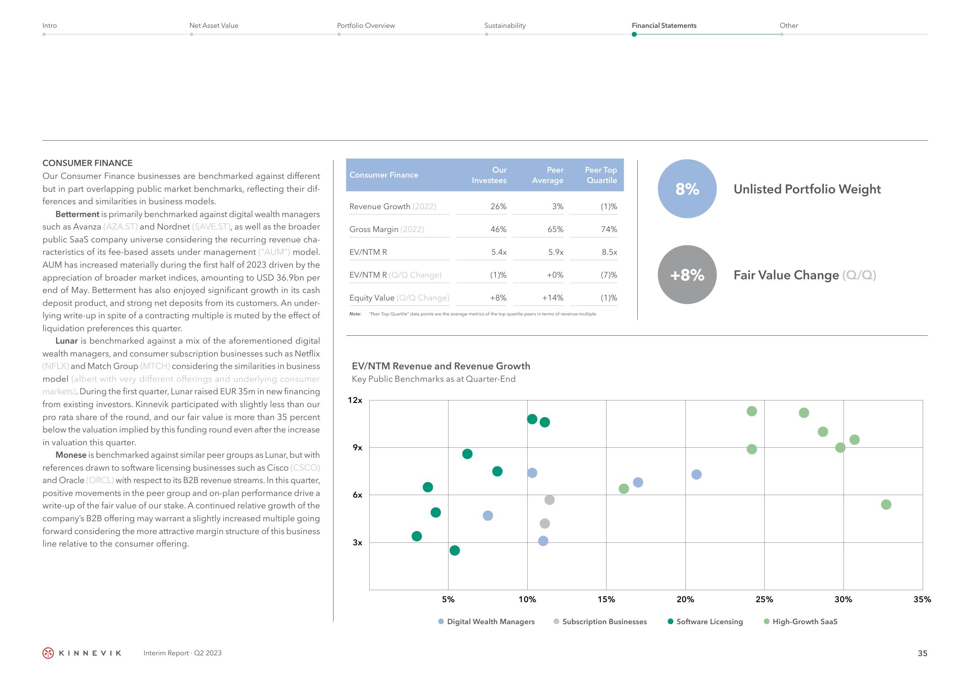970x686 pixels.
Task: Click the Unlisted Portfolio Weight label
Action: click(x=807, y=189)
